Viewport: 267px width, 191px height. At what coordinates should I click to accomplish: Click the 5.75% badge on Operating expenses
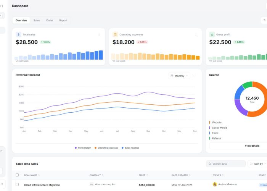click(x=142, y=42)
